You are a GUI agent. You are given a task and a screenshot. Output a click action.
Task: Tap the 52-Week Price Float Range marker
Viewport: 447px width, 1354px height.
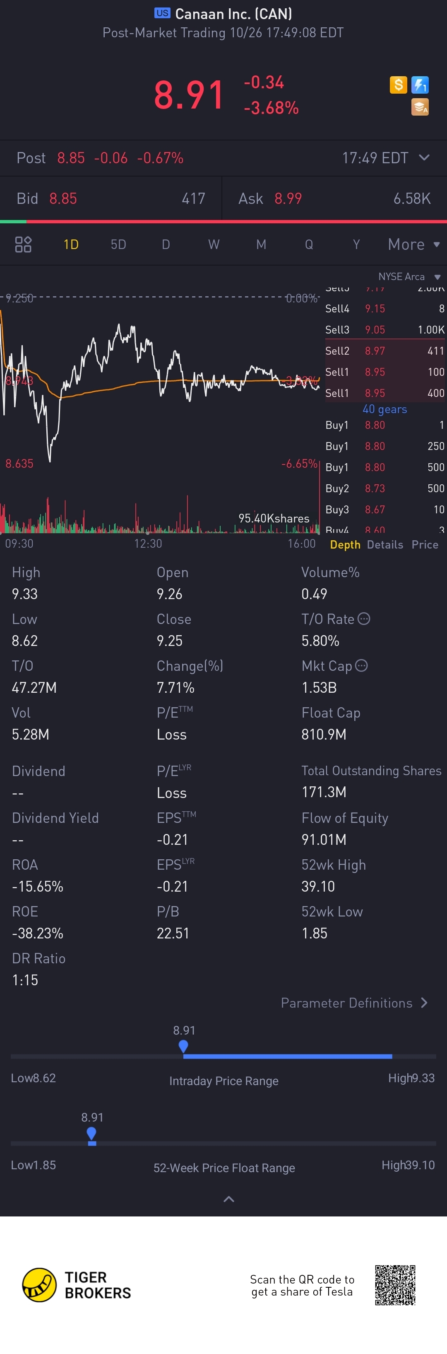91,1133
